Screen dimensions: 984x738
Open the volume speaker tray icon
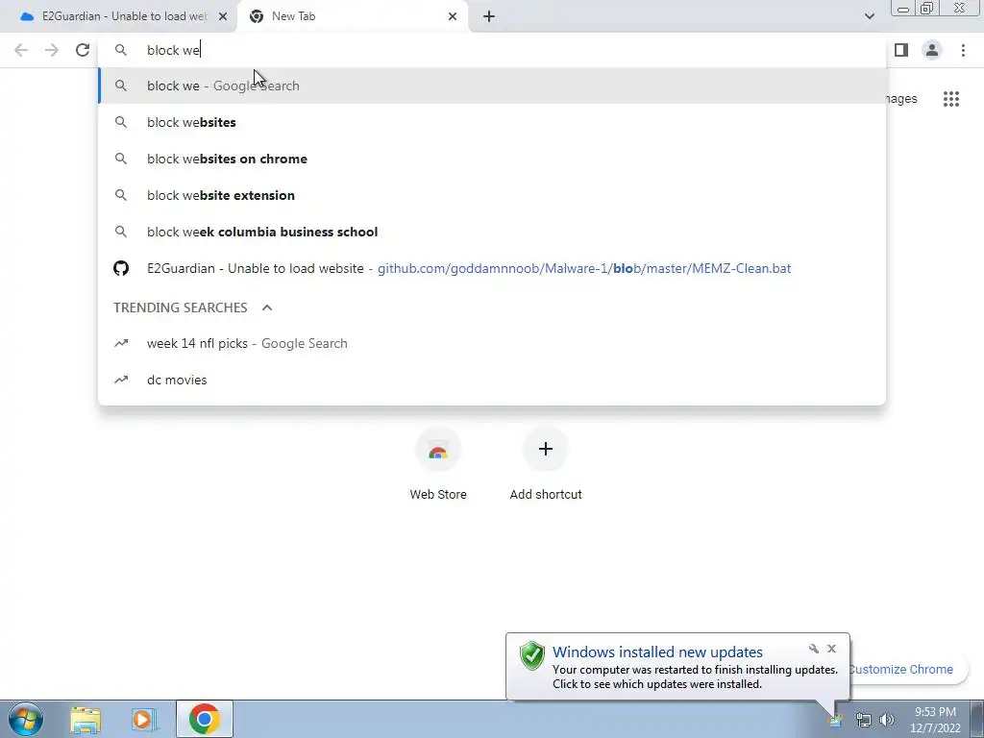(887, 720)
